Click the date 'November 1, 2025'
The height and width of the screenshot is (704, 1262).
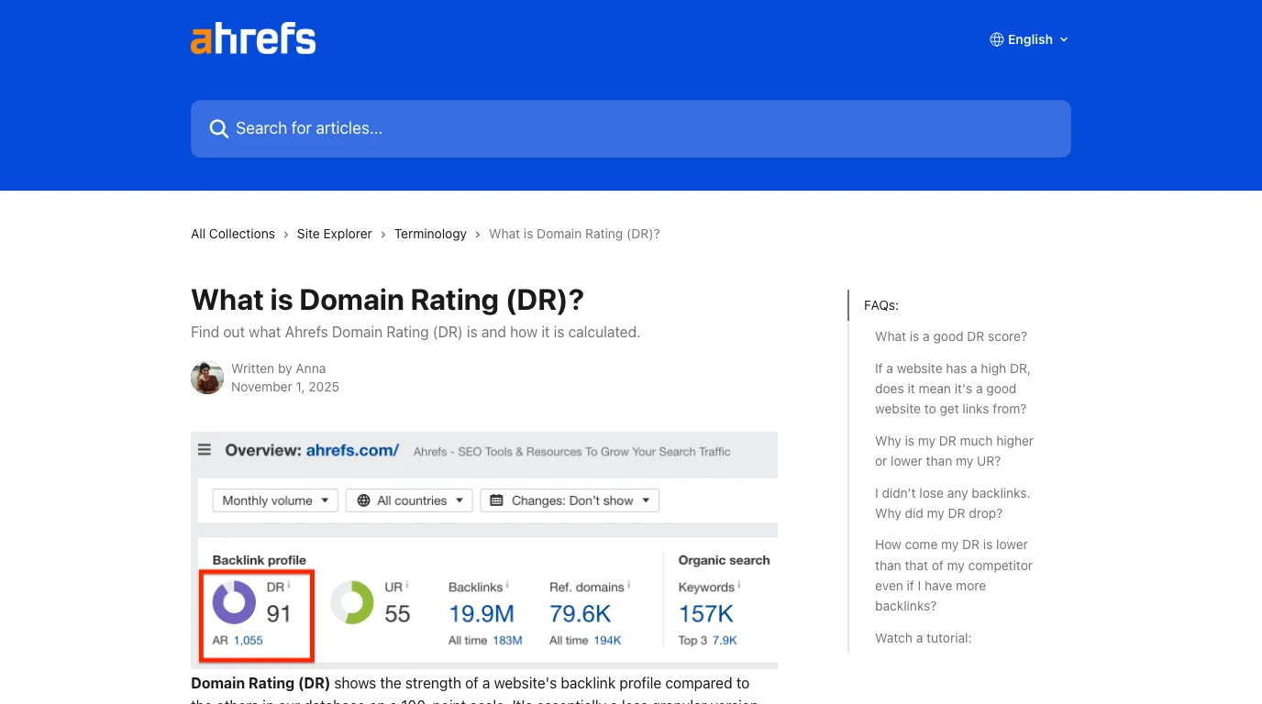point(285,387)
